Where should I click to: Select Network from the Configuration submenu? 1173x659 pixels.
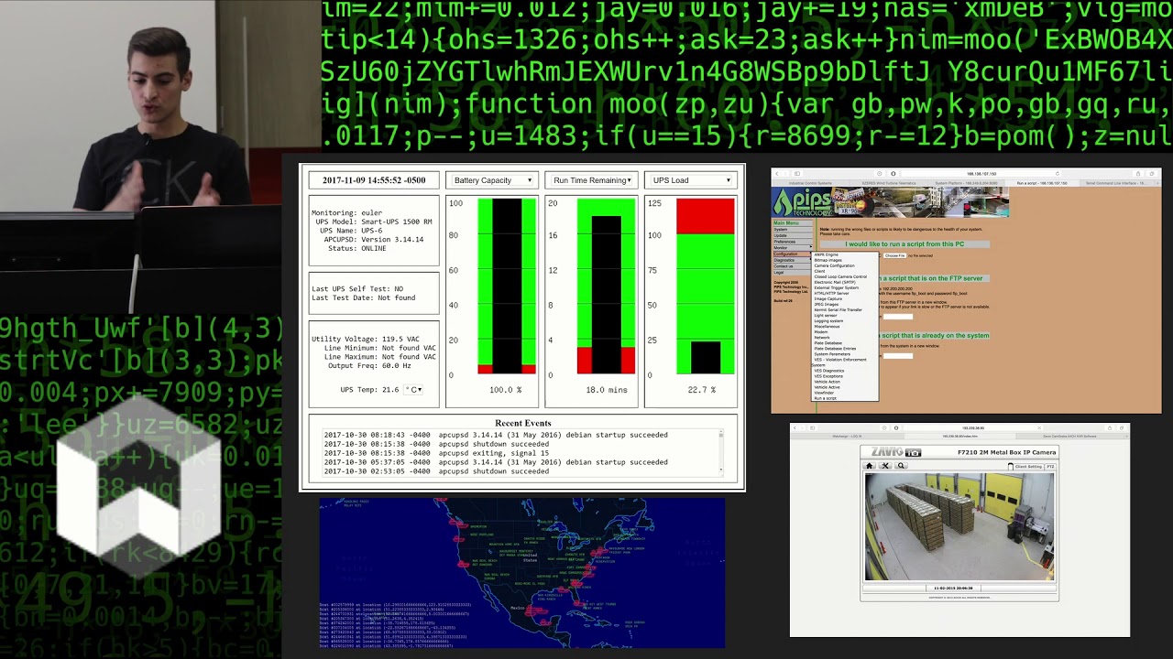pos(822,338)
